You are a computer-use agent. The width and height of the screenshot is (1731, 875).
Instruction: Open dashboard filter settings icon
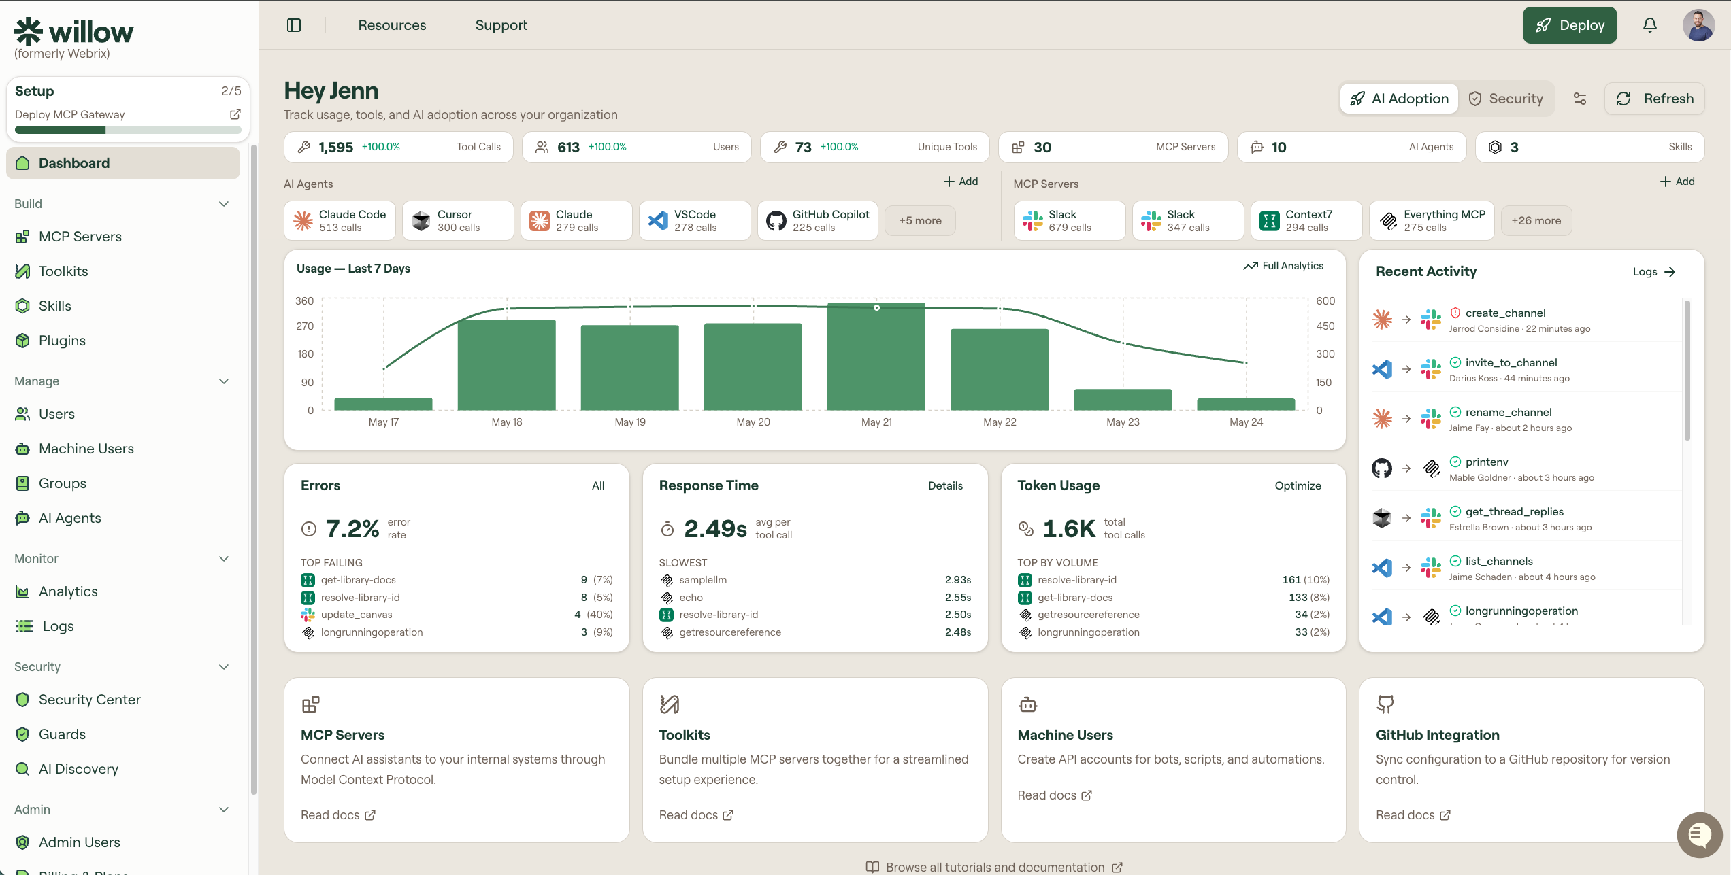(1580, 99)
